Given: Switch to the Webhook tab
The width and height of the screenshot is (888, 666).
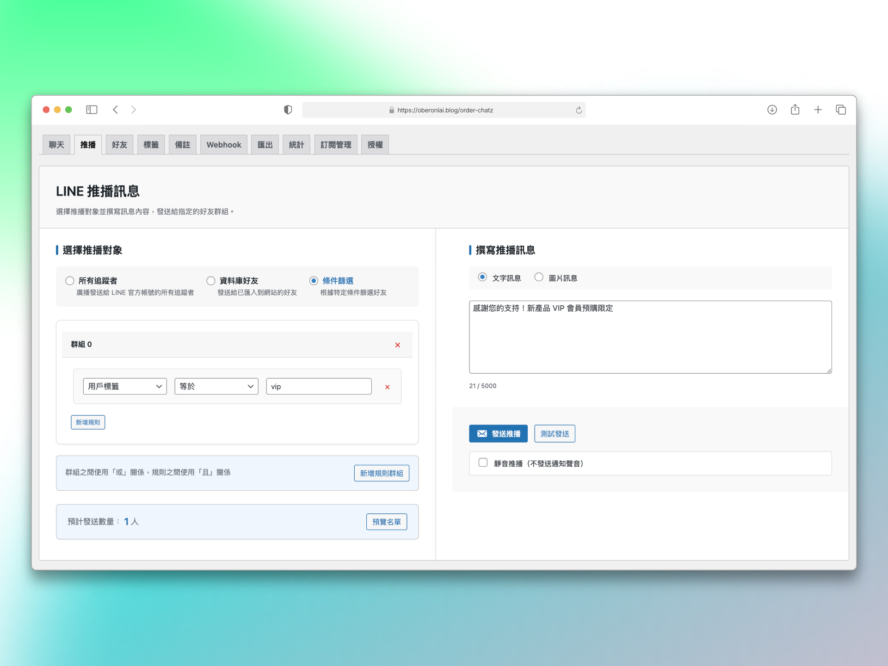Looking at the screenshot, I should coord(224,145).
